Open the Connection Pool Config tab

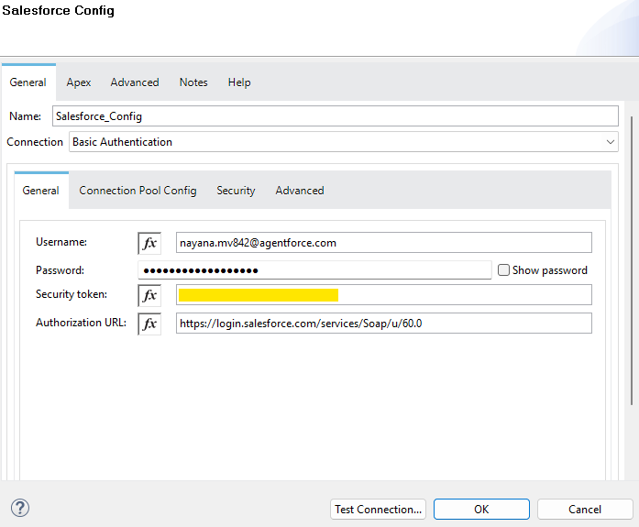tap(138, 191)
